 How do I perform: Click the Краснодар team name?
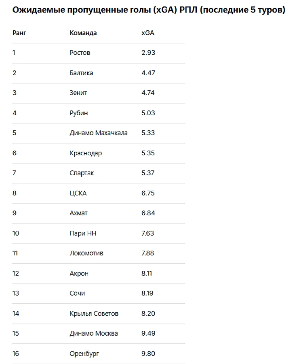(85, 153)
